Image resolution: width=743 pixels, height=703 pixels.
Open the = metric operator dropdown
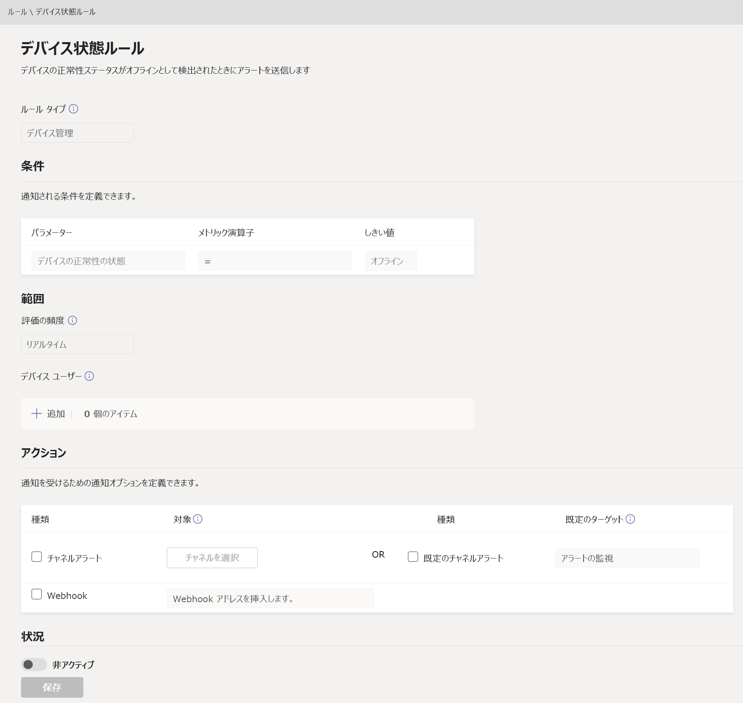[275, 261]
